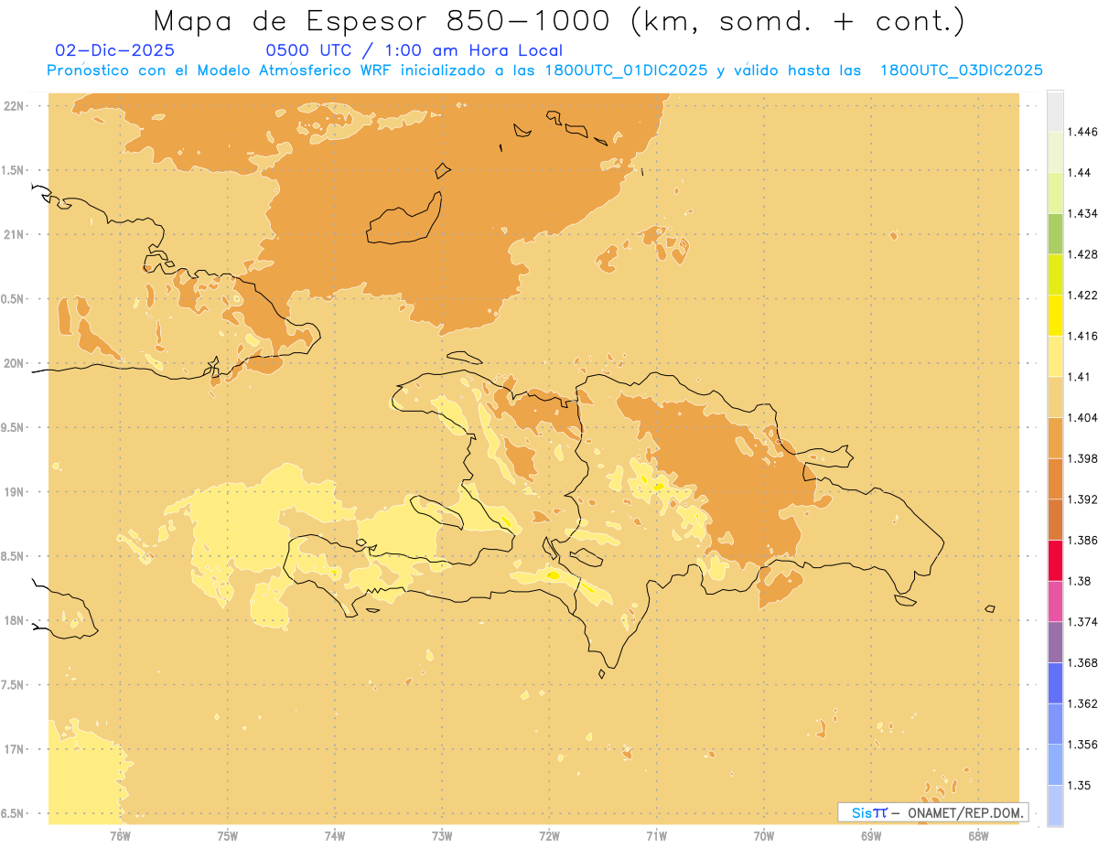Image resolution: width=1098 pixels, height=848 pixels.
Task: Click the 76W longitude label
Action: [x=120, y=835]
